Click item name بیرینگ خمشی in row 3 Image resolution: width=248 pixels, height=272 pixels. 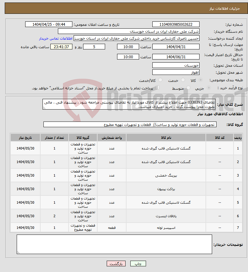click(x=166, y=176)
